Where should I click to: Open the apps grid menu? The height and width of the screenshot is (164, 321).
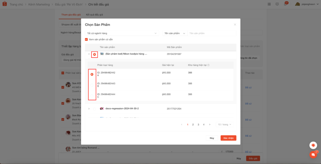click(270, 4)
